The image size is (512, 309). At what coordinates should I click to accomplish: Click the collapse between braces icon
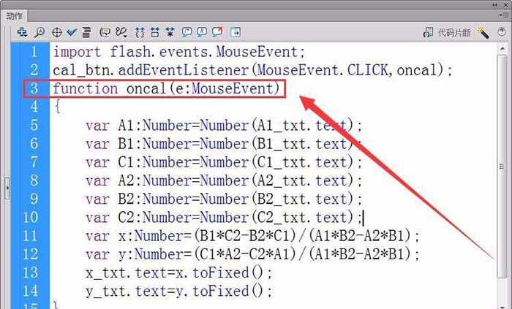pos(140,32)
